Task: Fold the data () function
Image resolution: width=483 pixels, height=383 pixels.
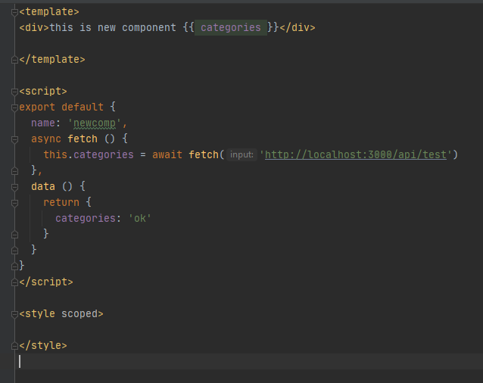Action: [x=14, y=187]
